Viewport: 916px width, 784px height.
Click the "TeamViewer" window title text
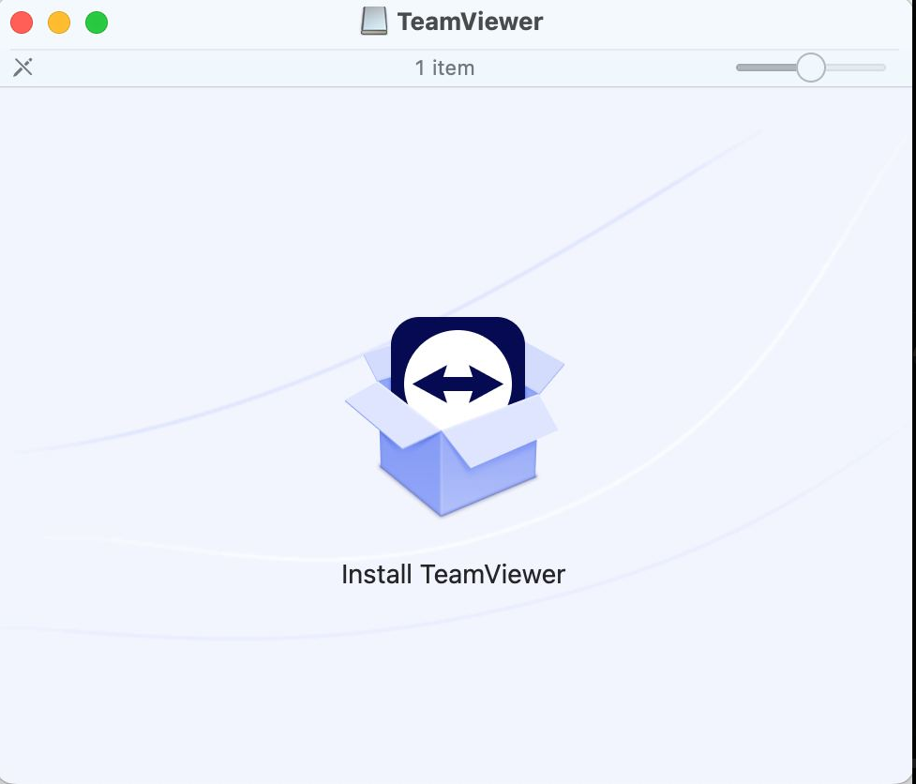(470, 22)
